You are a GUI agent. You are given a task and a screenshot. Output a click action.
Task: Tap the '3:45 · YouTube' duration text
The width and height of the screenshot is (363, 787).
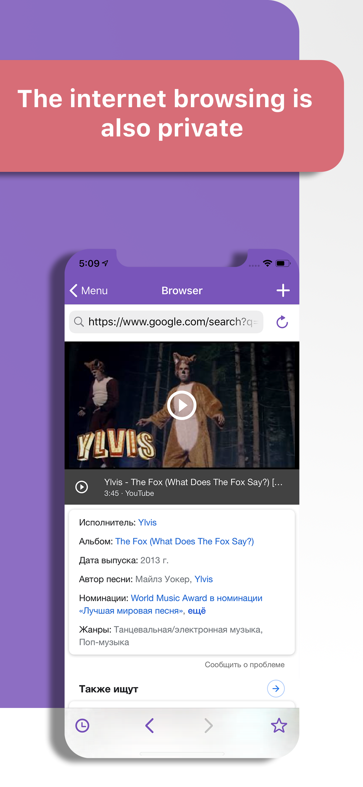click(x=129, y=493)
